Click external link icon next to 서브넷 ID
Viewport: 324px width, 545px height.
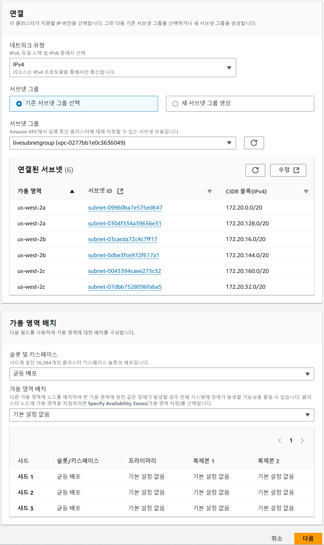(120, 191)
